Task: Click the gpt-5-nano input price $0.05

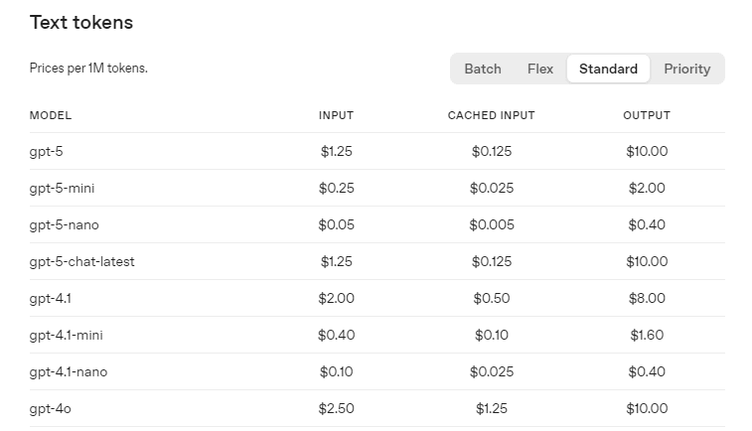Action: click(x=336, y=224)
